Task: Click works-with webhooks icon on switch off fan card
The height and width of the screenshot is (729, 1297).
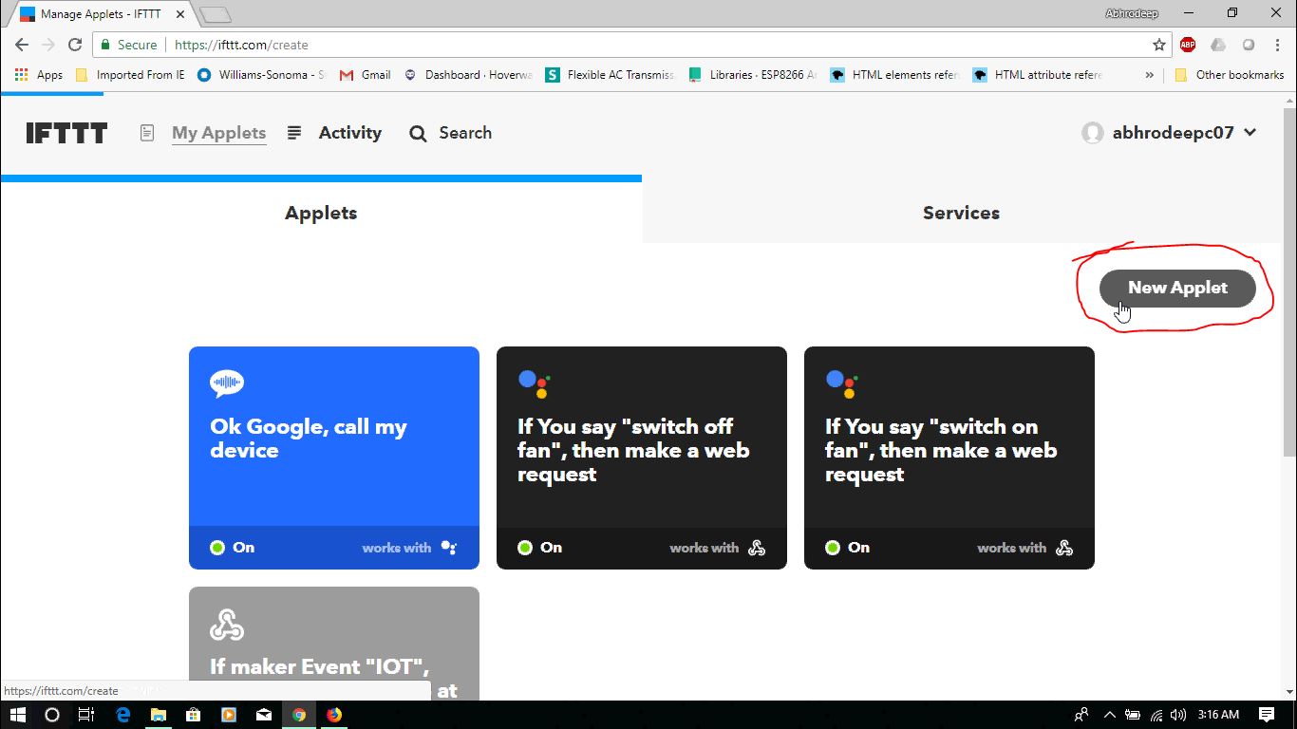Action: tap(757, 548)
